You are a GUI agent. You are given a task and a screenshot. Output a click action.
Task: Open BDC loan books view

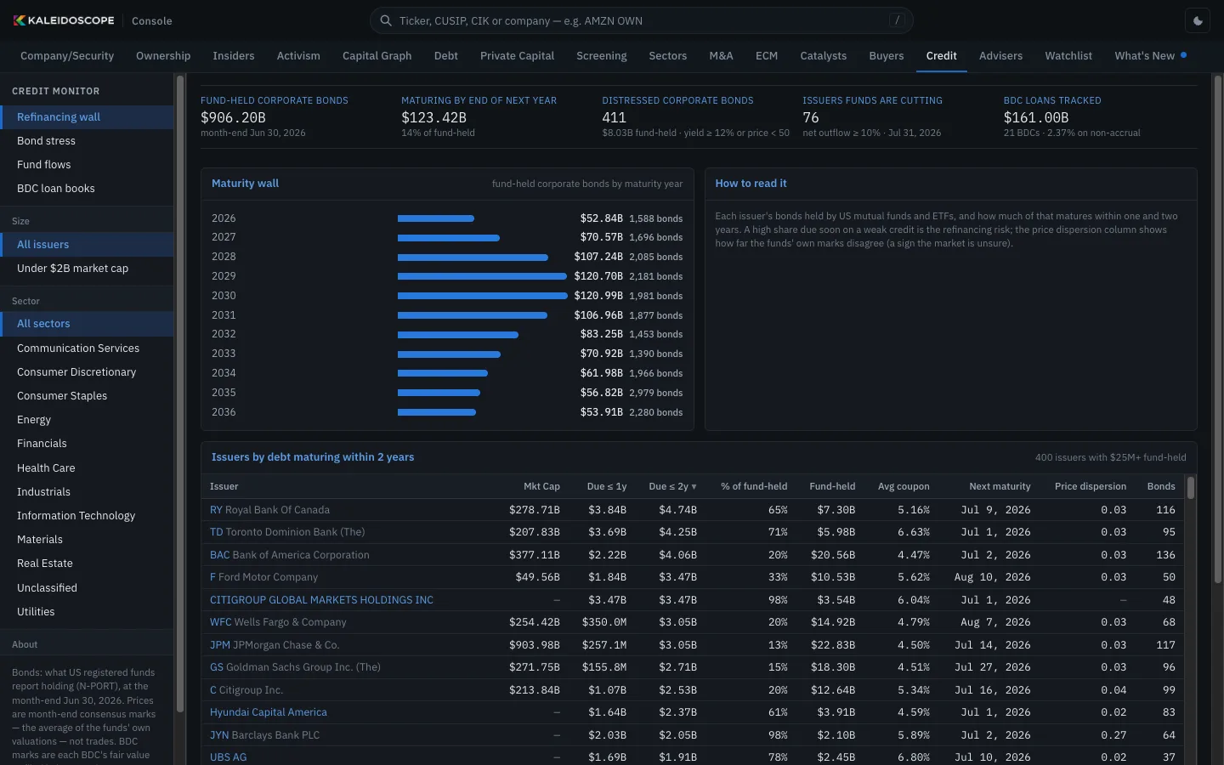point(87,189)
